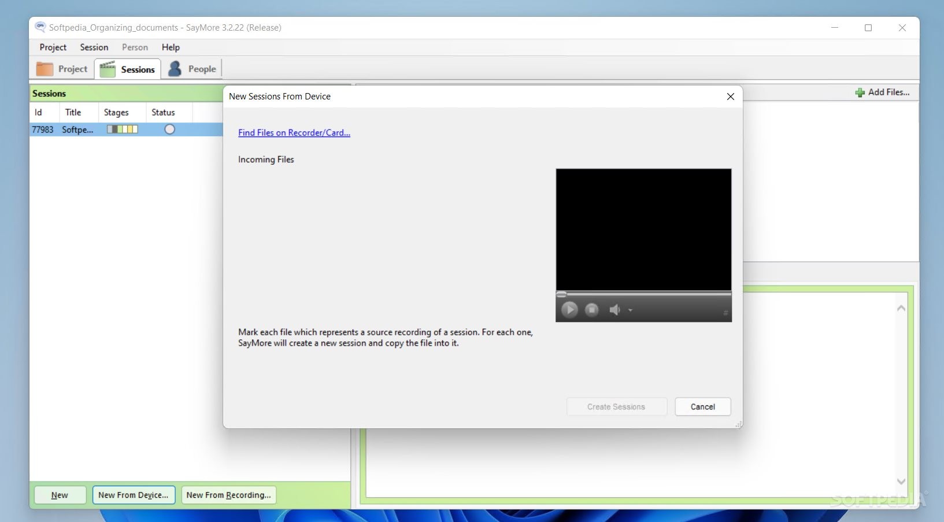Viewport: 944px width, 522px height.
Task: Sort sessions by Id column header
Action: [x=45, y=112]
